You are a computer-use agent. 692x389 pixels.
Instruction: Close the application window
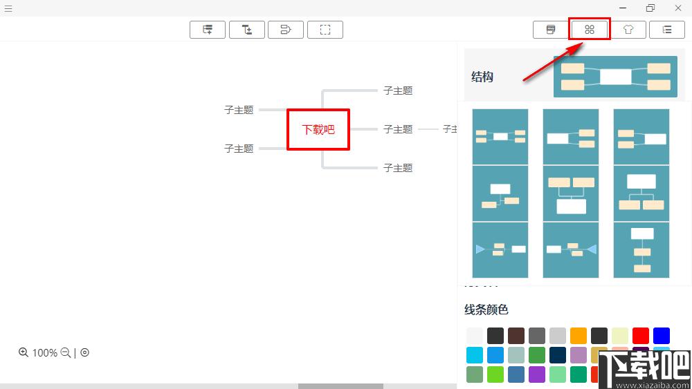678,8
